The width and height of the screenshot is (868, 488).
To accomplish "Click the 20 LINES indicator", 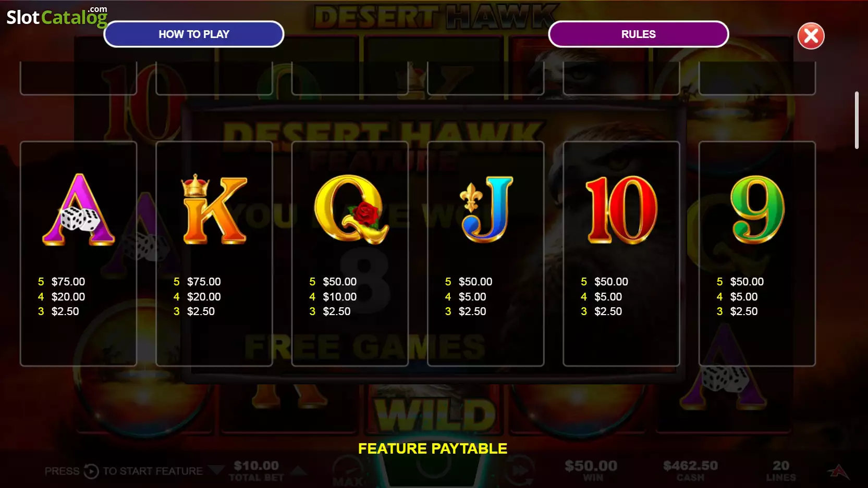I will coord(780,470).
